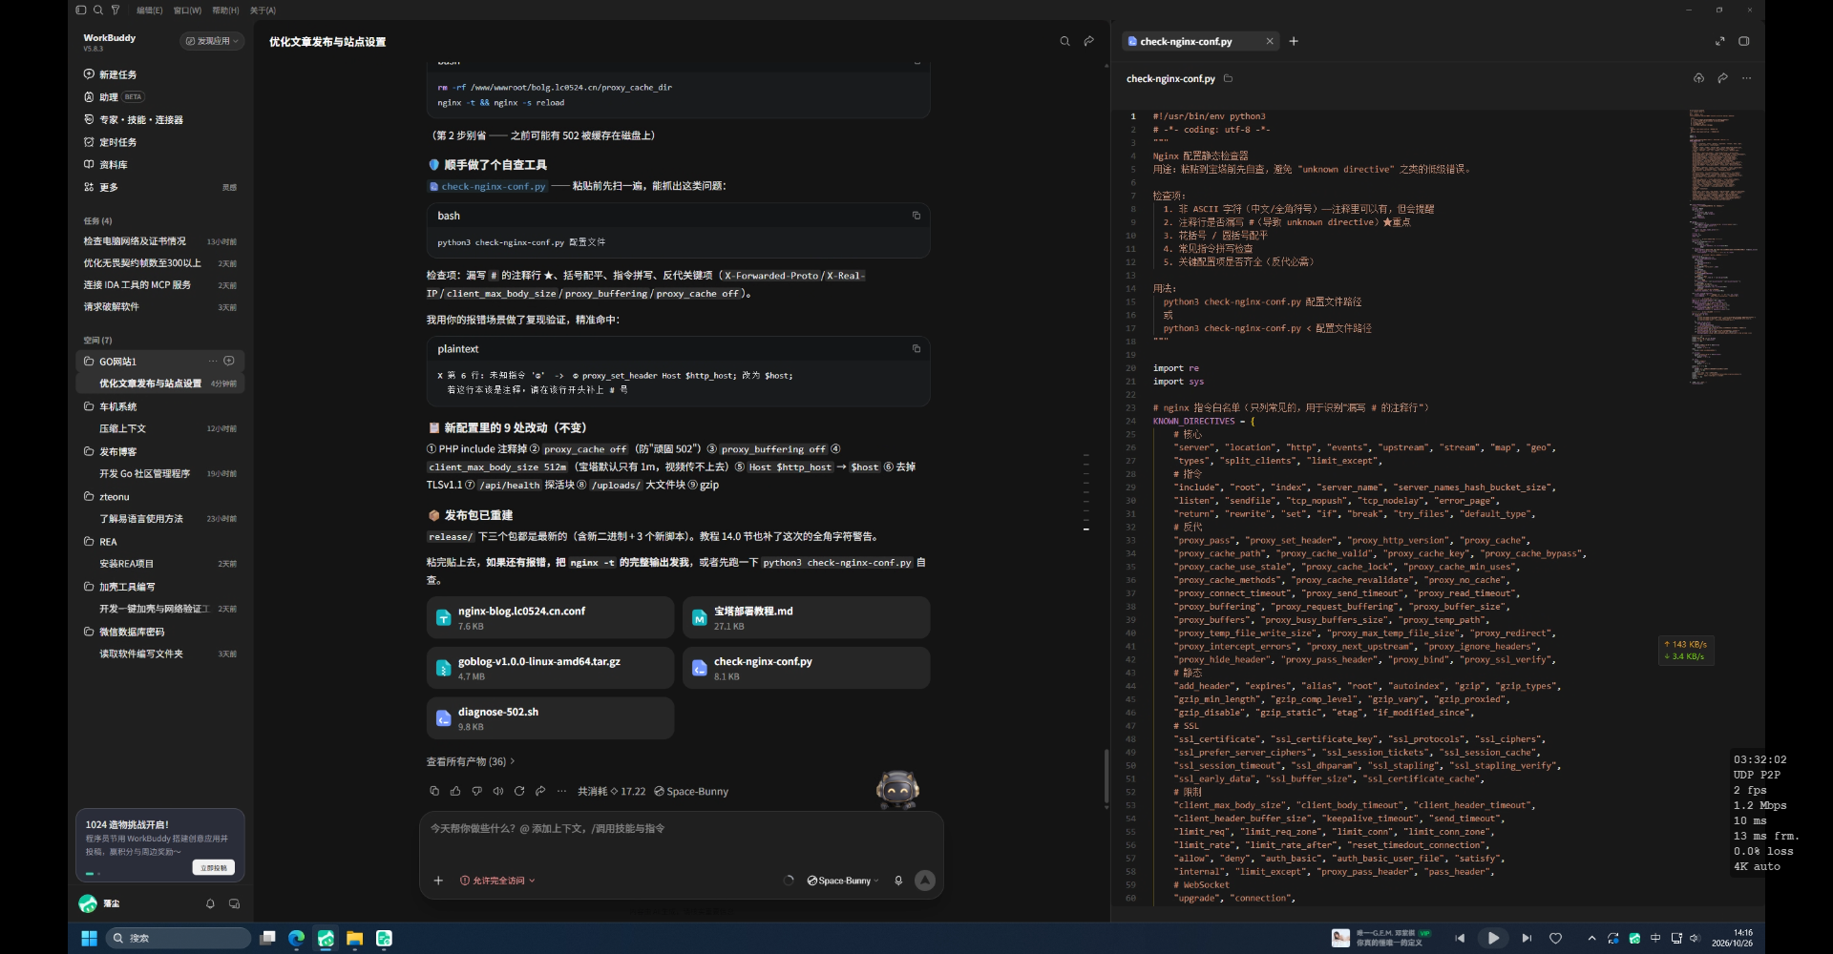
Task: Open more options for the previewed file
Action: [x=1746, y=78]
